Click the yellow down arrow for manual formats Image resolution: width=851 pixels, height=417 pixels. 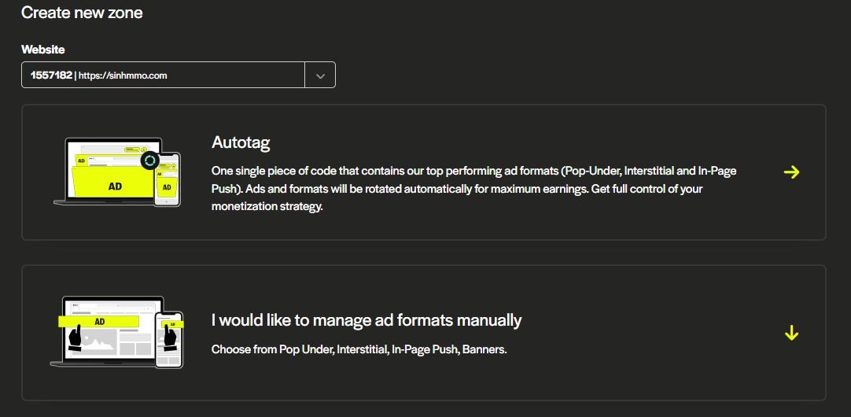791,334
